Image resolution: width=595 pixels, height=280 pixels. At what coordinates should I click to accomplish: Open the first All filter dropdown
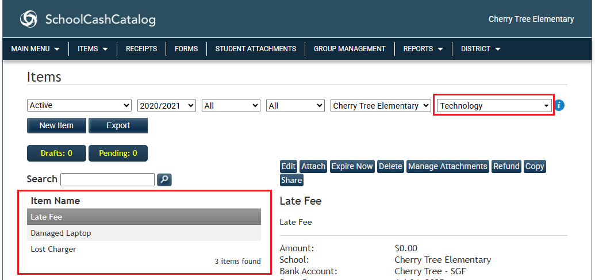(231, 105)
